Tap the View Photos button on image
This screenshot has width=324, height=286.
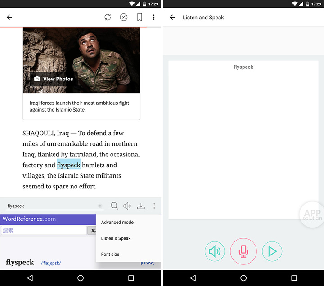[54, 79]
